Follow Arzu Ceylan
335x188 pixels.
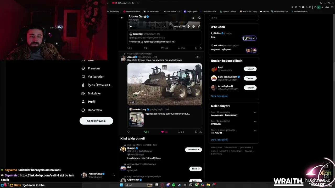[x=250, y=88]
